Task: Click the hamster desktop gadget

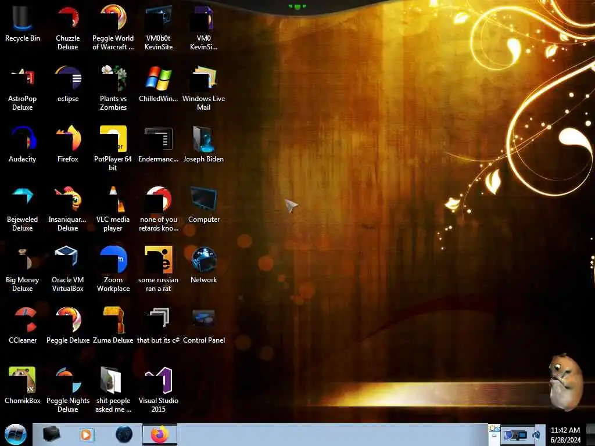Action: click(565, 382)
